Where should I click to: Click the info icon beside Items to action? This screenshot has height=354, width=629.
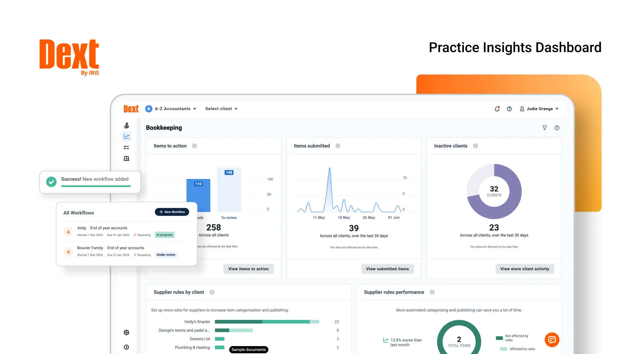click(x=195, y=146)
